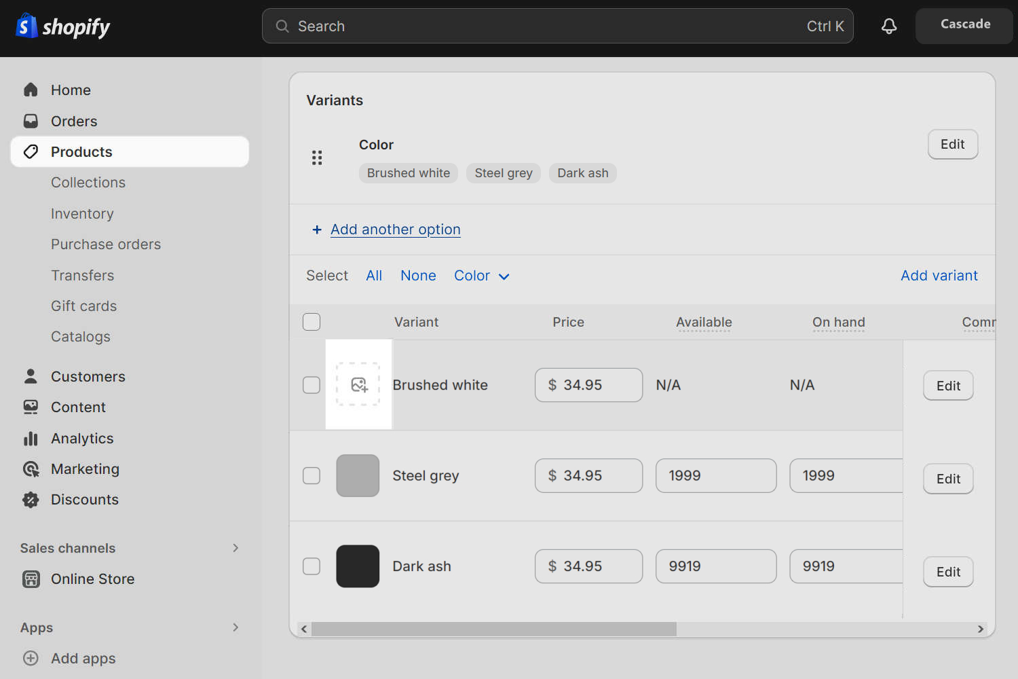1018x679 pixels.
Task: Click the Content icon
Action: pyautogui.click(x=31, y=407)
